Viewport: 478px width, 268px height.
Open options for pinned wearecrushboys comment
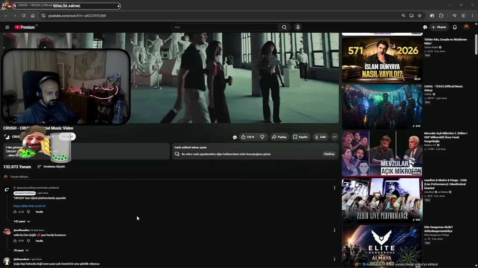pyautogui.click(x=335, y=188)
